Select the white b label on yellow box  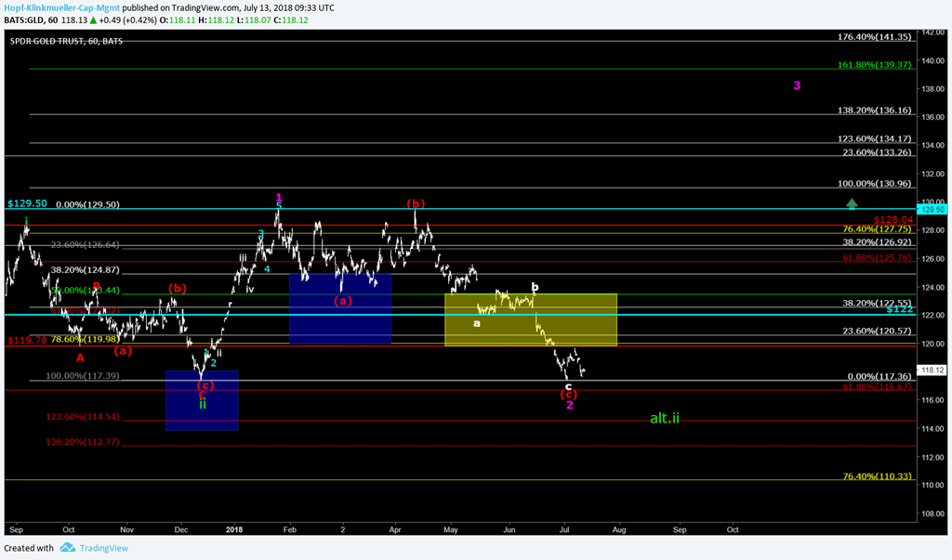pyautogui.click(x=535, y=287)
